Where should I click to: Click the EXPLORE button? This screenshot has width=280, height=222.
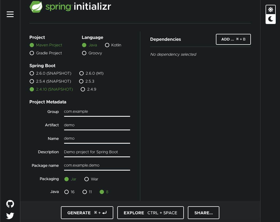tap(150, 213)
